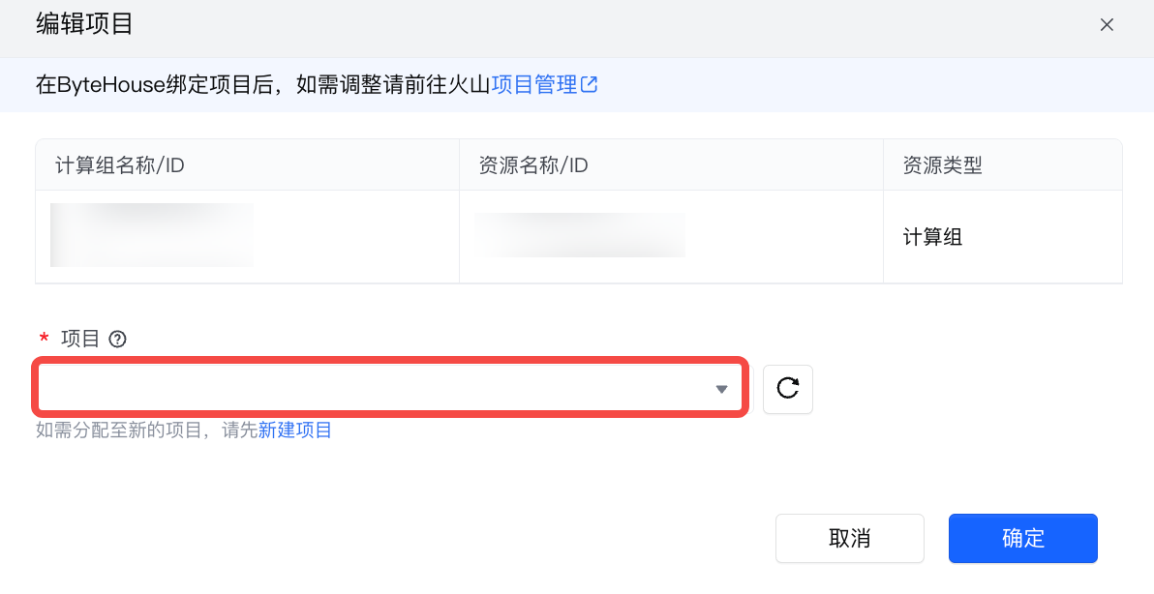Click the 编辑项目 dialog title
1154x594 pixels.
[84, 24]
